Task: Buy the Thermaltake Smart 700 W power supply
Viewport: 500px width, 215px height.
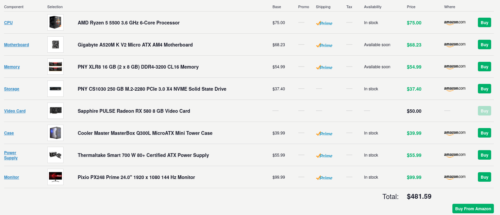Action: pyautogui.click(x=484, y=155)
